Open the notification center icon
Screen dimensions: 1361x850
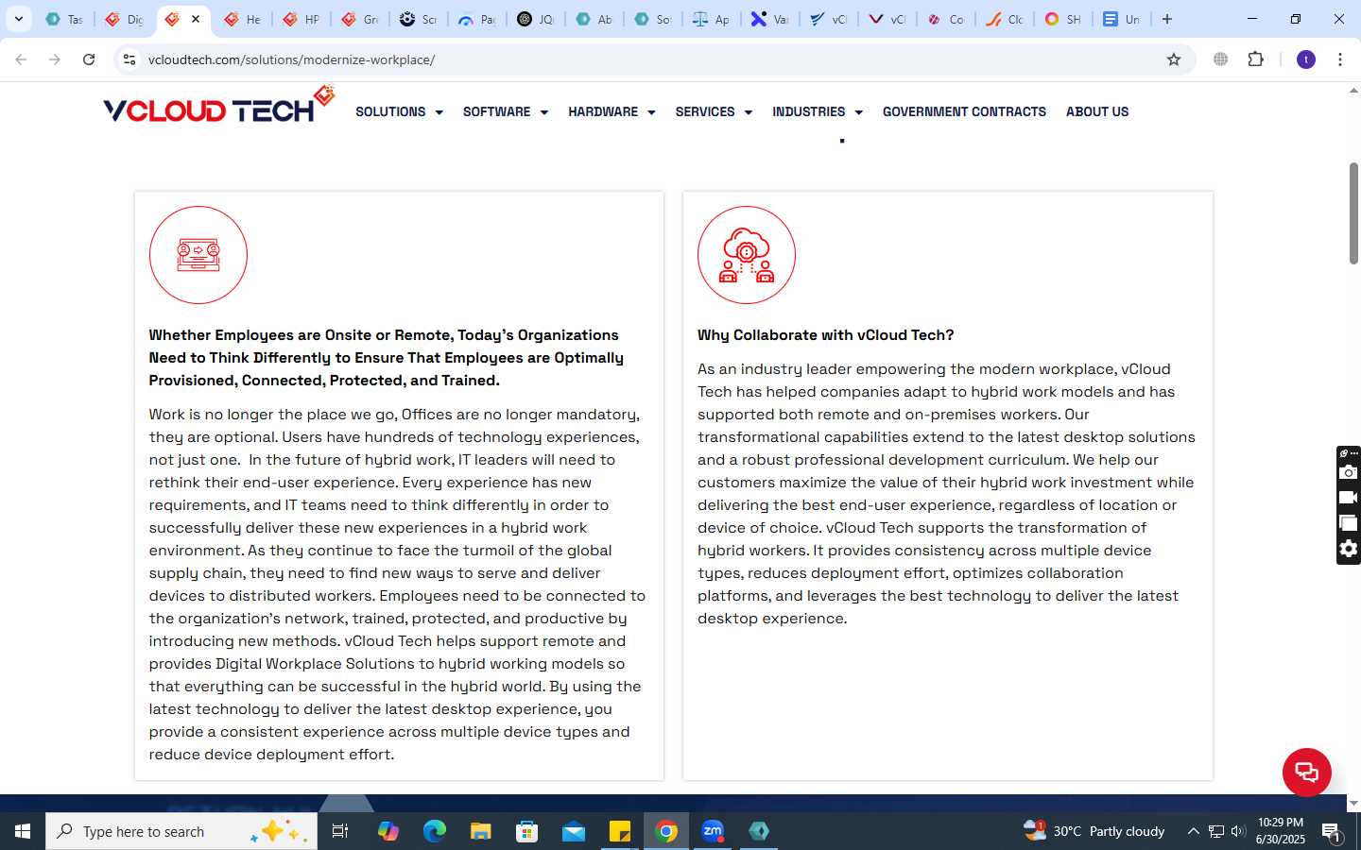[x=1331, y=832]
